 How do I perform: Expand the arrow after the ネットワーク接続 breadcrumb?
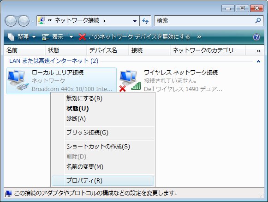point(105,21)
